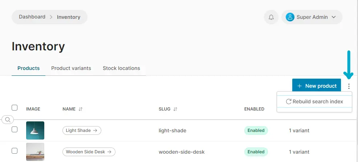The width and height of the screenshot is (358, 162).
Task: Open the Wooden Side Desk product chip
Action: coord(89,152)
